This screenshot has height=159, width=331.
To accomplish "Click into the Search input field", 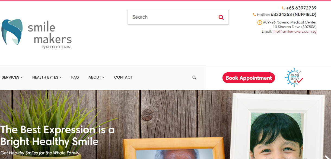I will 174,17.
